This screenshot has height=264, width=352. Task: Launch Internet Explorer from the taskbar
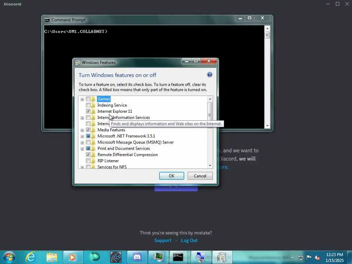pyautogui.click(x=31, y=257)
